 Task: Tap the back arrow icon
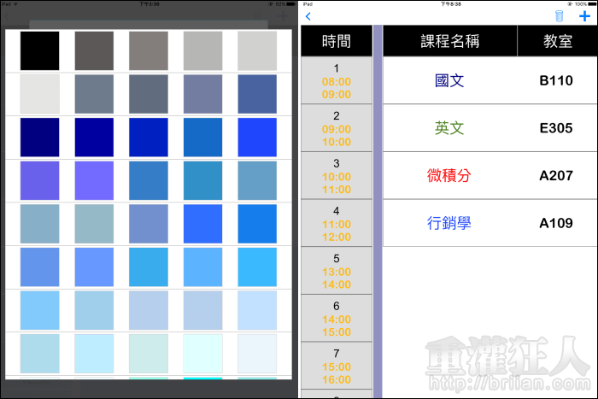[308, 15]
